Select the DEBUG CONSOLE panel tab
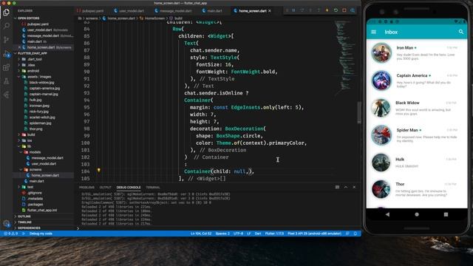 pyautogui.click(x=129, y=187)
